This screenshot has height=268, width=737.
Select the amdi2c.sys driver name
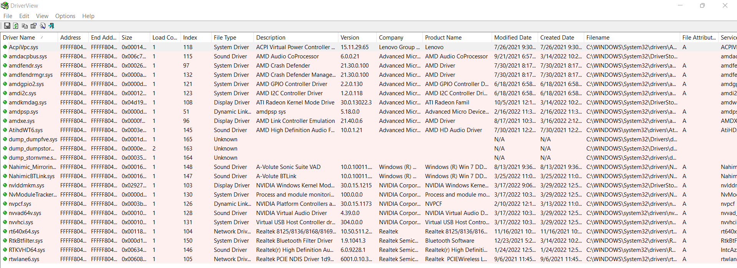click(x=22, y=93)
